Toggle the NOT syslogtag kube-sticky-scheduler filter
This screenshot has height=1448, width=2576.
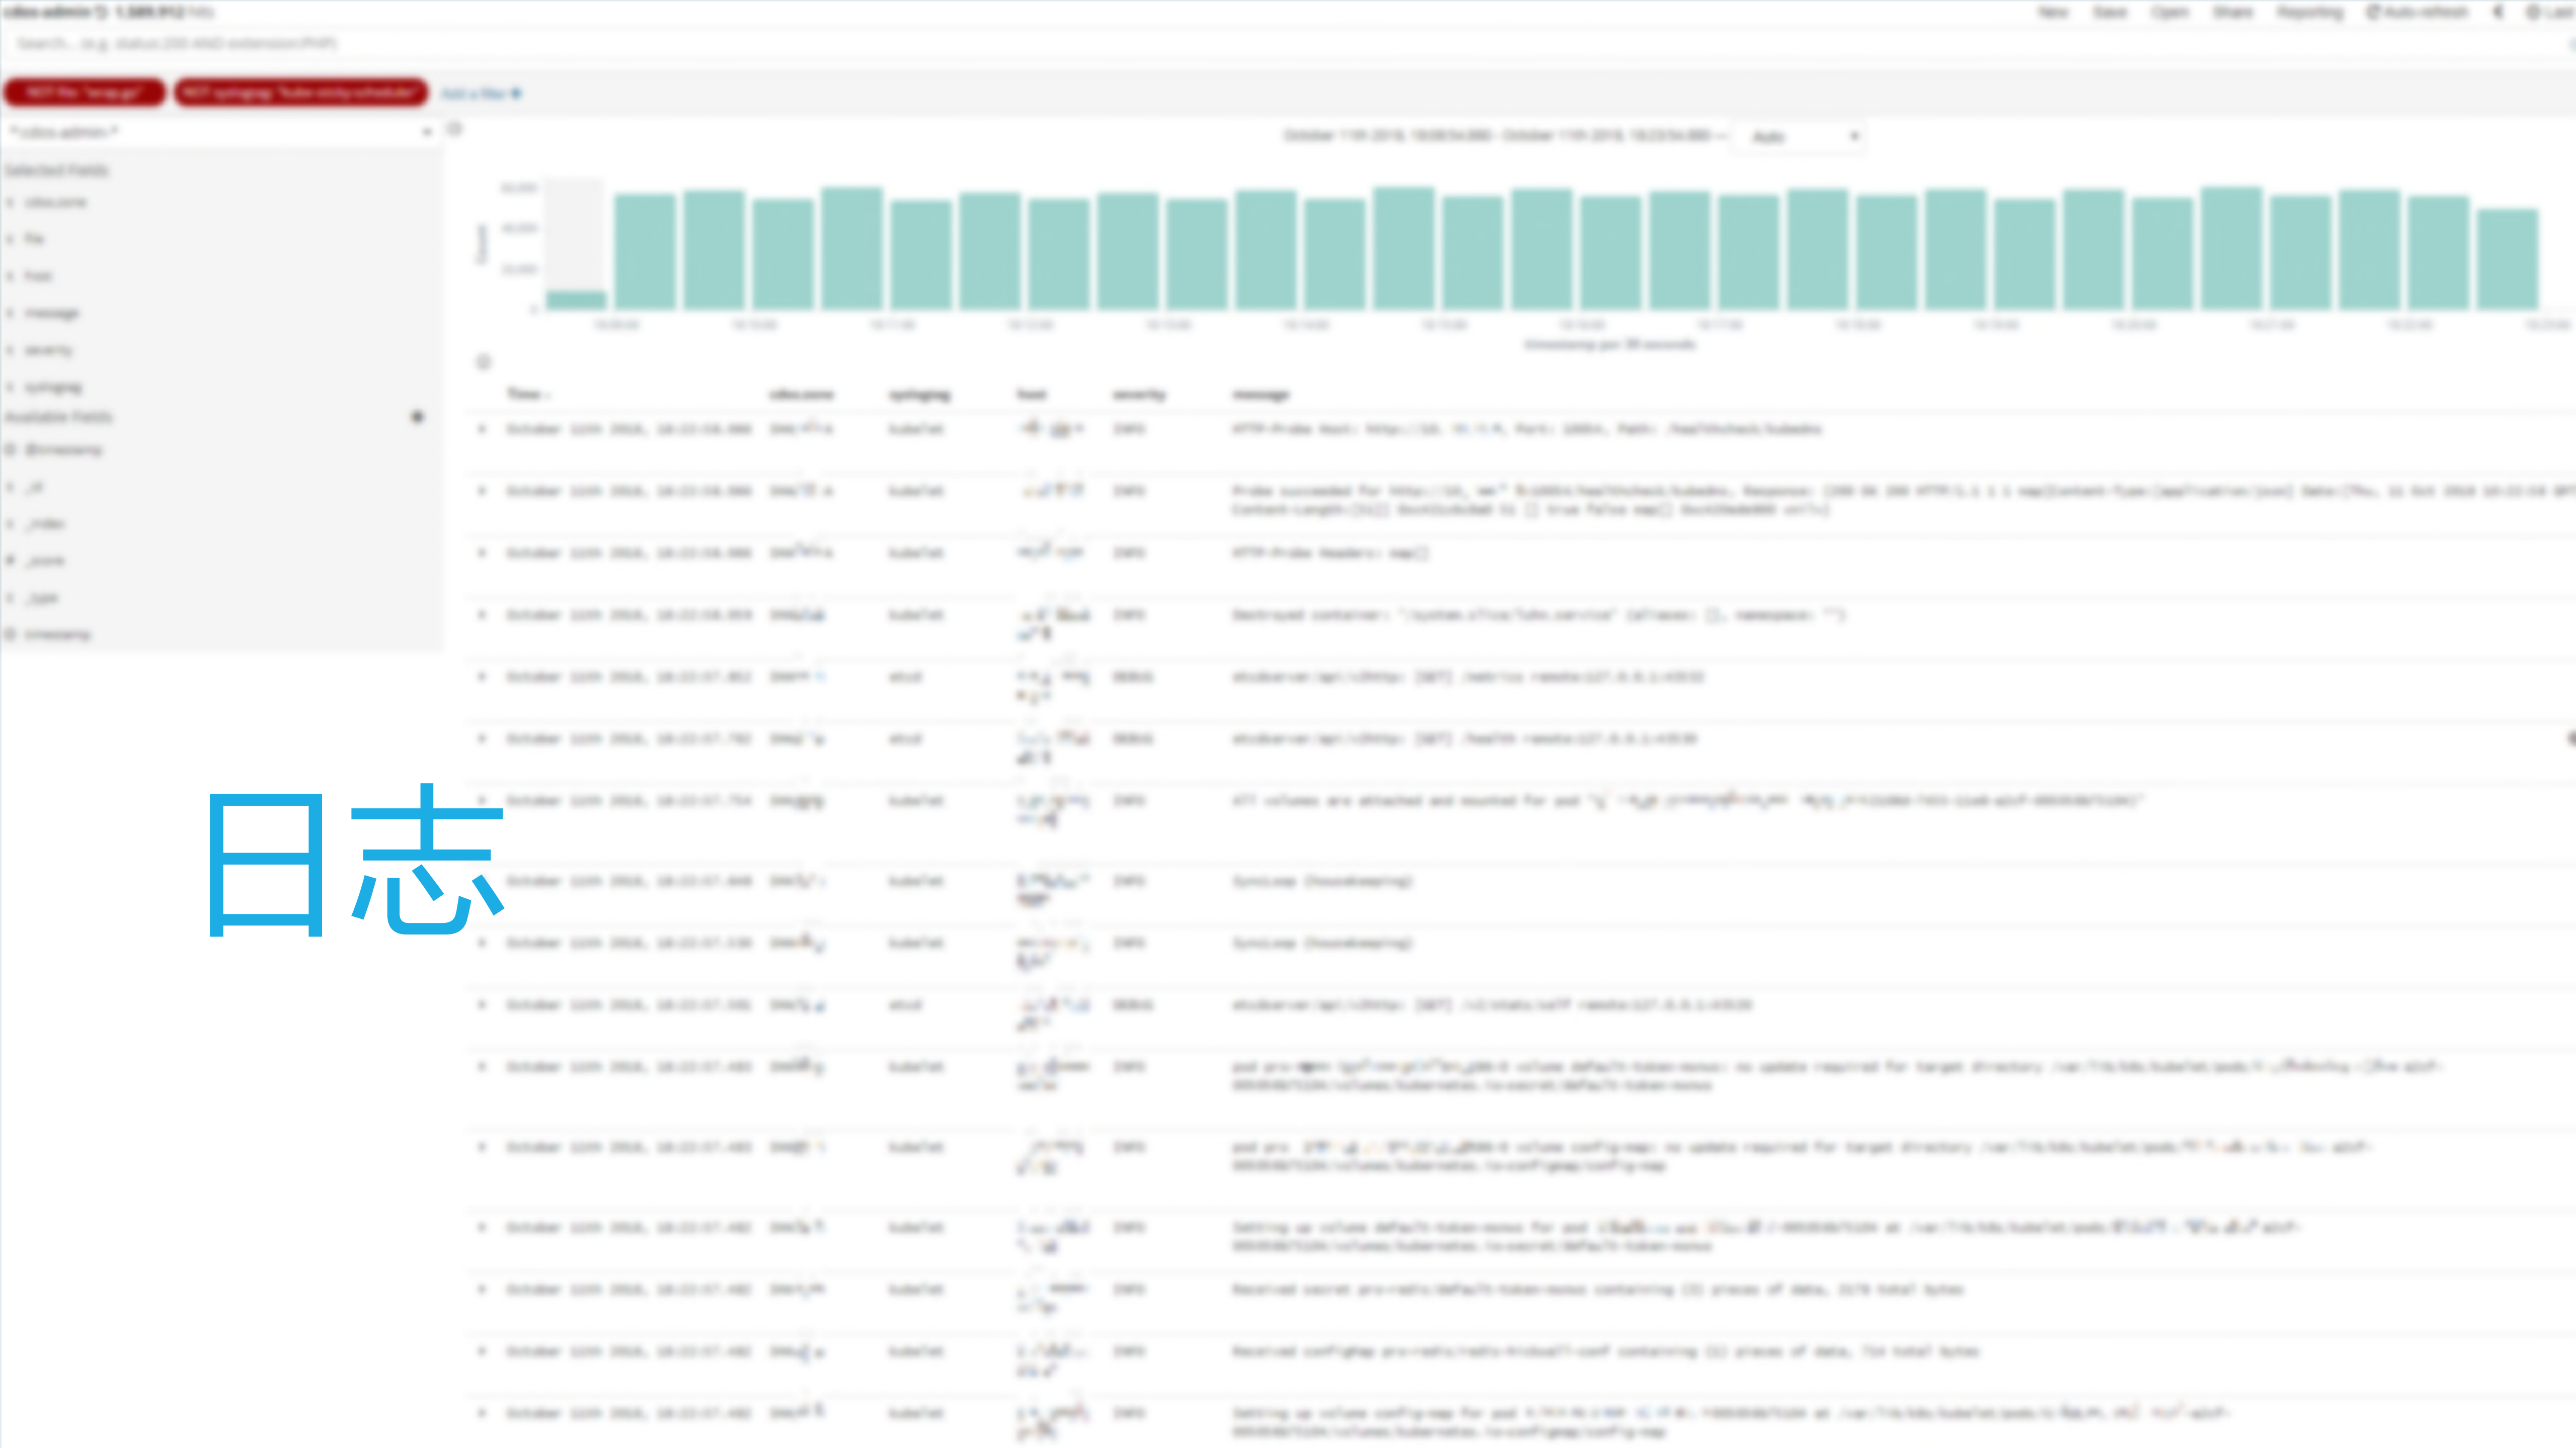[x=300, y=92]
